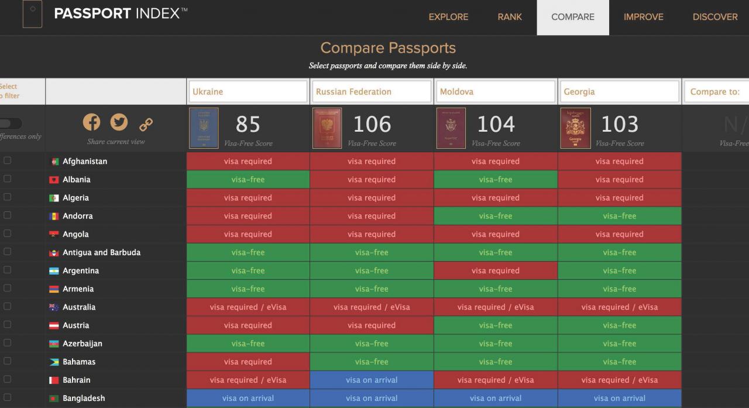
Task: Click the Georgia passport cover image
Action: click(x=575, y=128)
